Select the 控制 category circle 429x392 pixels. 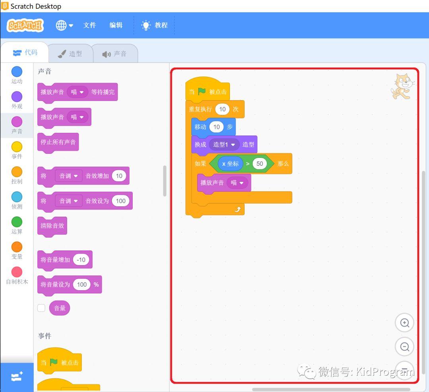click(x=17, y=172)
